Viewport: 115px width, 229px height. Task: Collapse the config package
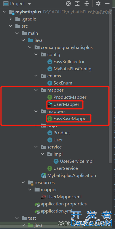tap(36, 55)
